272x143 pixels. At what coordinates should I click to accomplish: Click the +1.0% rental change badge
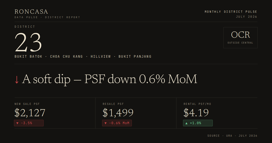click(x=198, y=123)
